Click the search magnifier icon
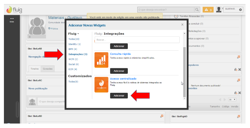250x128 pixels. 197,10
